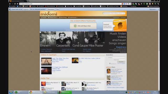Open a new browser tab
Viewport: 168px width, 94px height.
tap(28, 1)
